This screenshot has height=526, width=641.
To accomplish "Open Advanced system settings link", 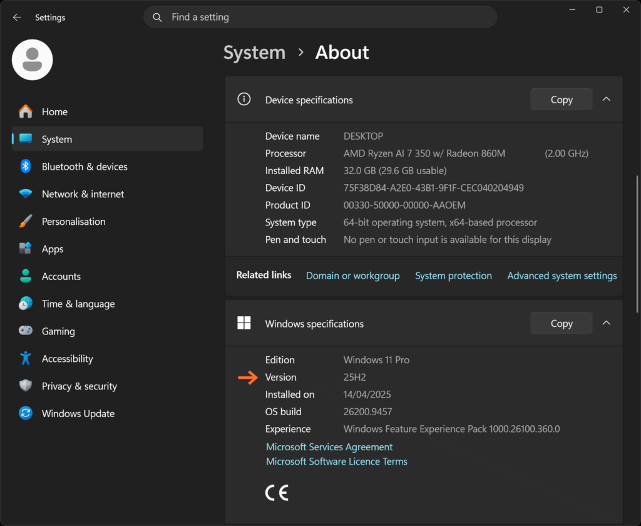I will [562, 276].
